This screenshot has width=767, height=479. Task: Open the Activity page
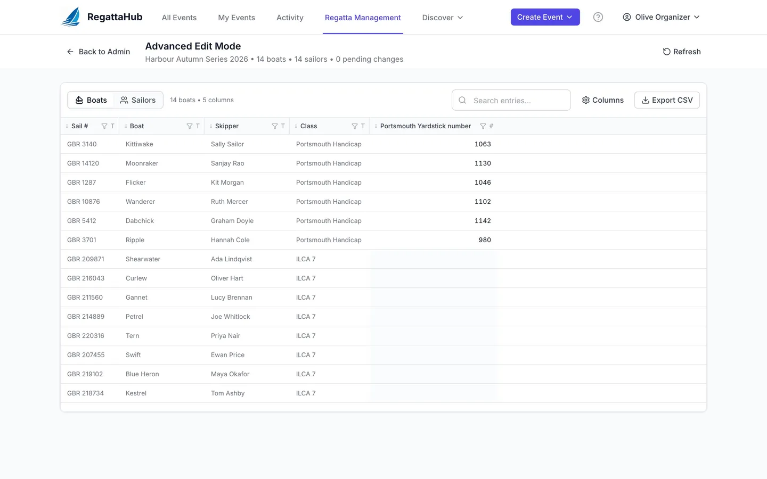[290, 18]
